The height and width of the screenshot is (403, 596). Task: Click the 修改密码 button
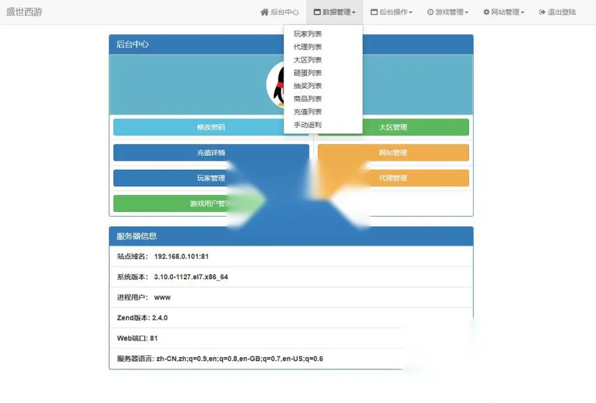pos(211,127)
